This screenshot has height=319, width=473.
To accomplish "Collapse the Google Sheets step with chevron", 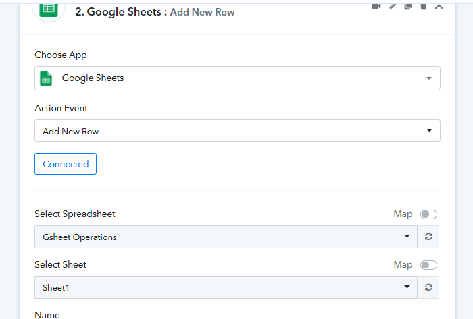I will click(x=439, y=6).
